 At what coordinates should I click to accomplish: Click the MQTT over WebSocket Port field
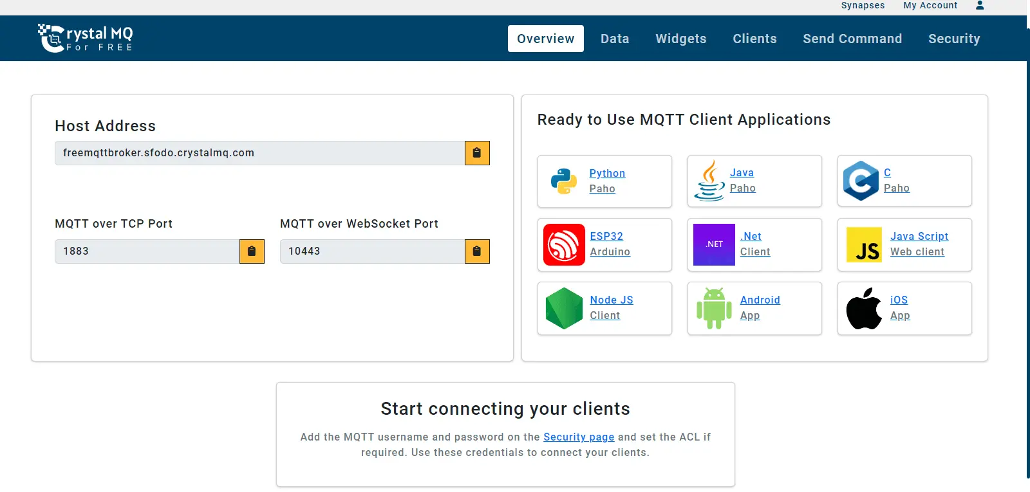click(x=373, y=251)
